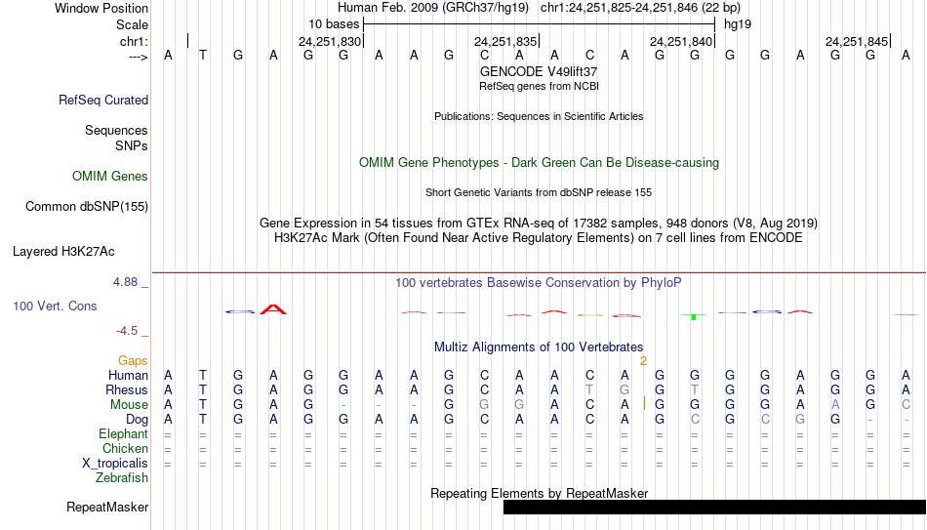Click Multiz Alignments of 100 Vertebrates title
This screenshot has width=927, height=530.
[x=539, y=347]
